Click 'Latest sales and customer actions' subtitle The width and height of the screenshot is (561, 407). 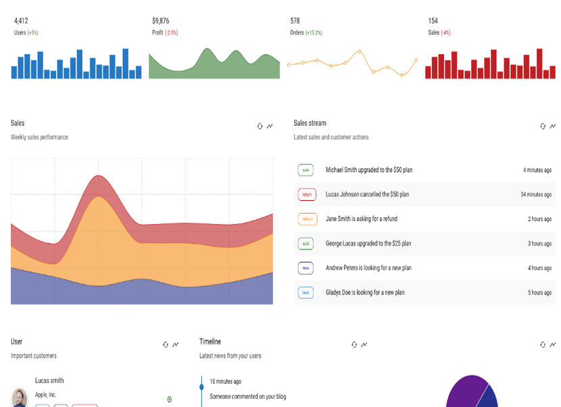pos(331,137)
